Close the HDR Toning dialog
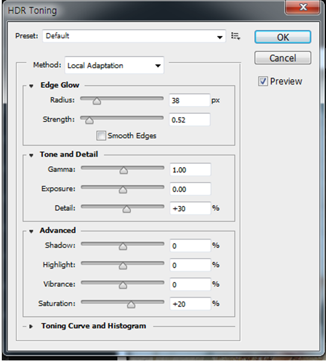 pos(303,7)
